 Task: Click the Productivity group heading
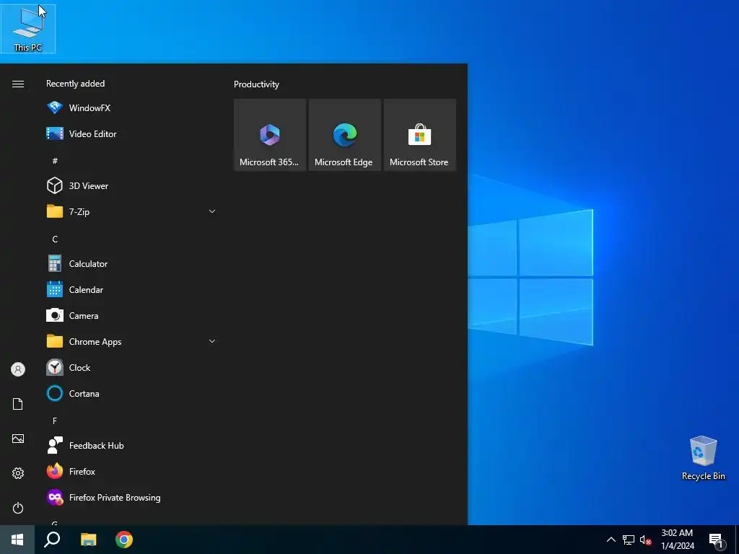pos(256,84)
